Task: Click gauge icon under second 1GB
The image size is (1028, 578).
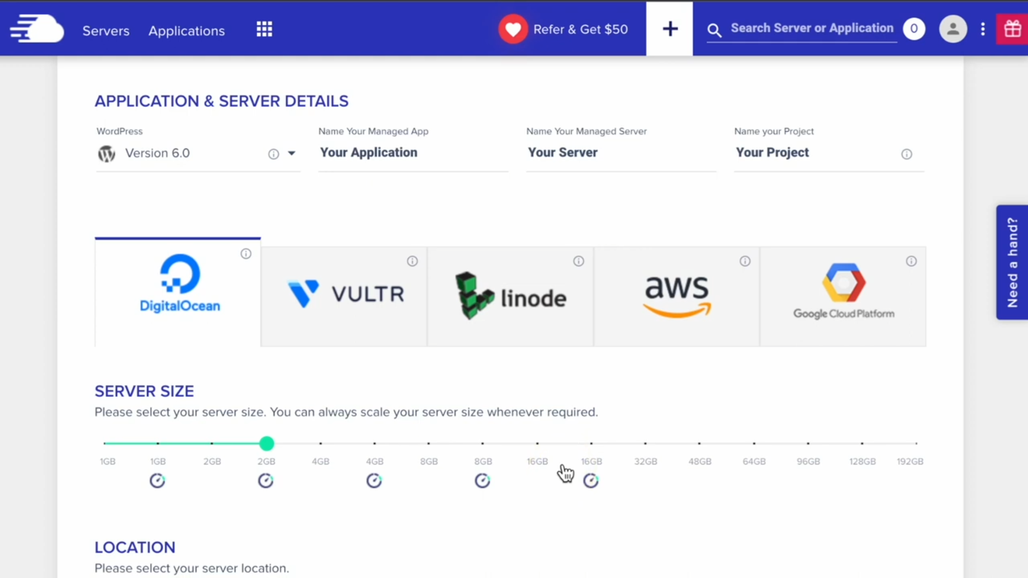Action: click(157, 481)
